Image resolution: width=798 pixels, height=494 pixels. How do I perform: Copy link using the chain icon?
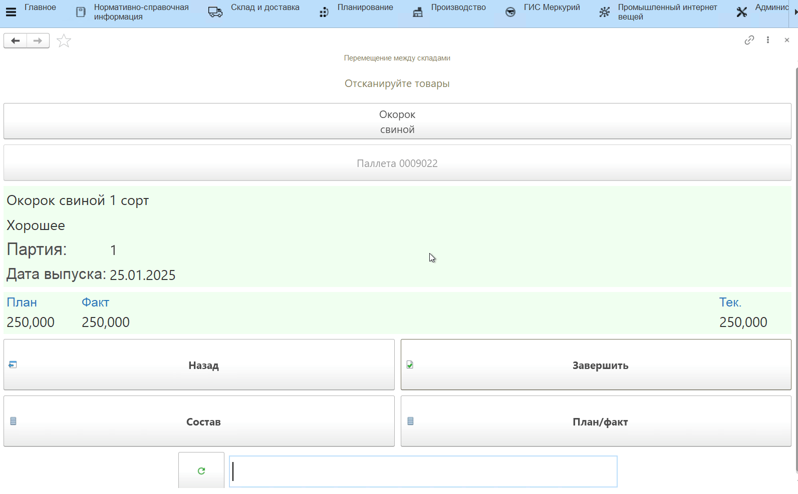[749, 40]
